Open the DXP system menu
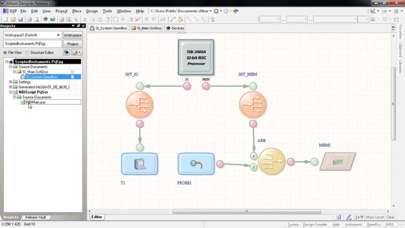The width and height of the screenshot is (405, 228). pos(10,11)
